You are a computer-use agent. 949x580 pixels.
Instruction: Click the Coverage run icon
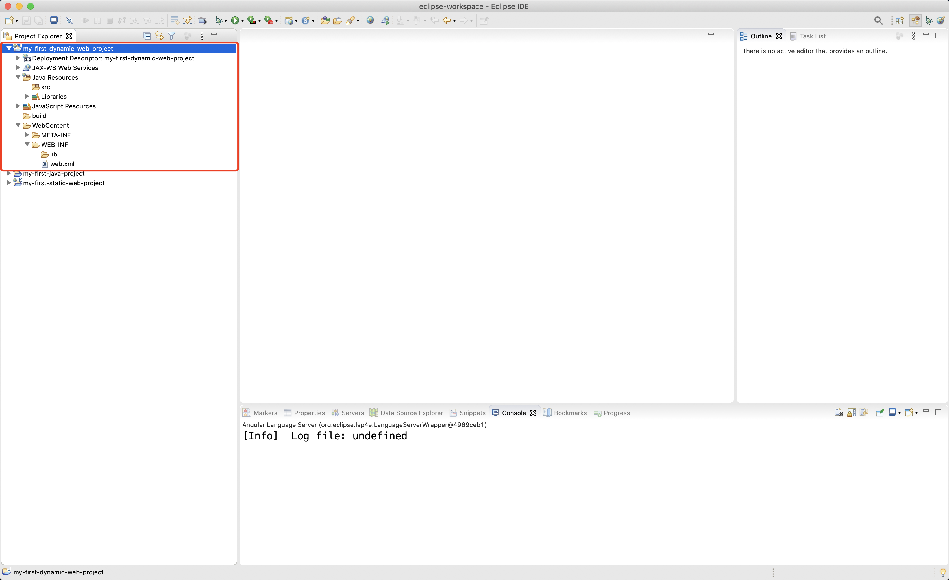tap(251, 20)
